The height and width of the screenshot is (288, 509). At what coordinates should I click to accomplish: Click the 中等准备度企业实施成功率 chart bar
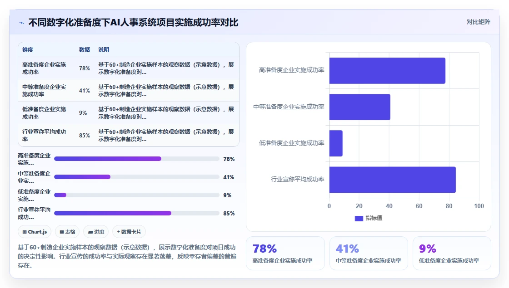pos(359,107)
